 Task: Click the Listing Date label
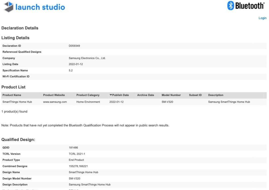pos(10,64)
